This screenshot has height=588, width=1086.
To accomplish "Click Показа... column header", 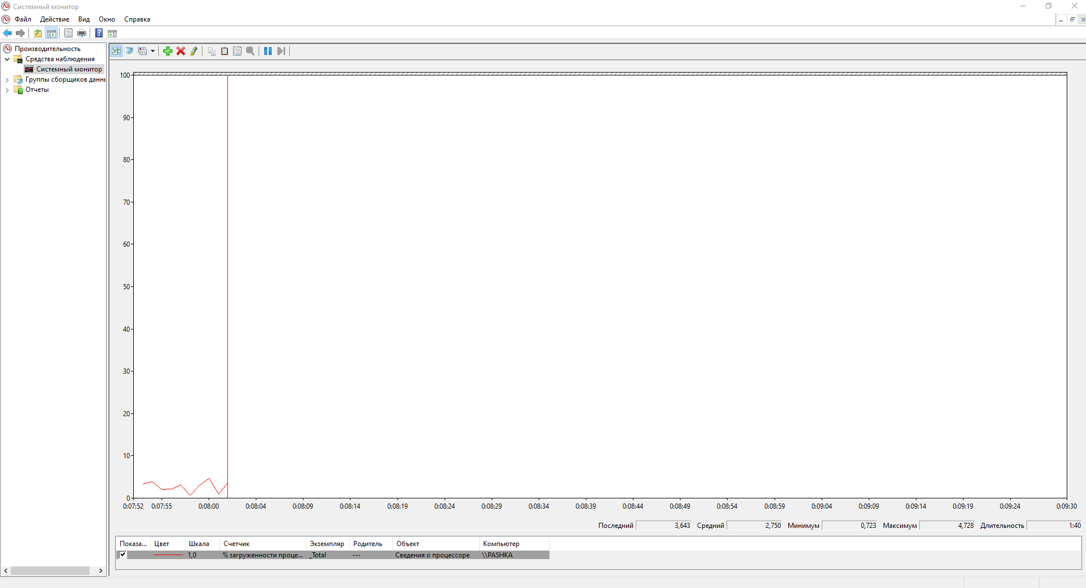I will [133, 544].
